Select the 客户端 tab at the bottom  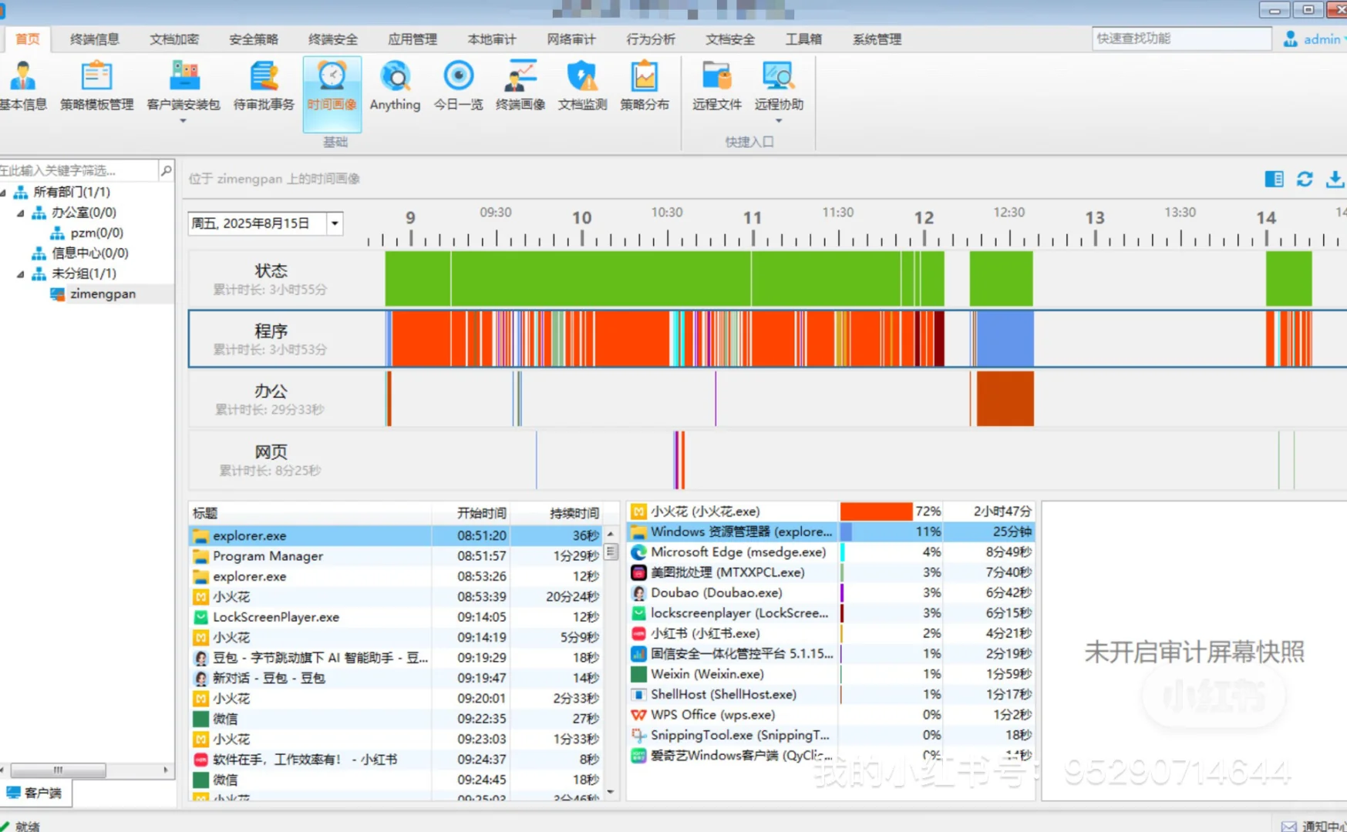35,793
